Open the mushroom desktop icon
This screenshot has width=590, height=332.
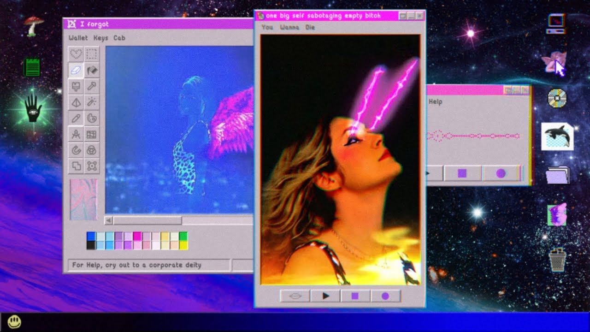pos(33,26)
